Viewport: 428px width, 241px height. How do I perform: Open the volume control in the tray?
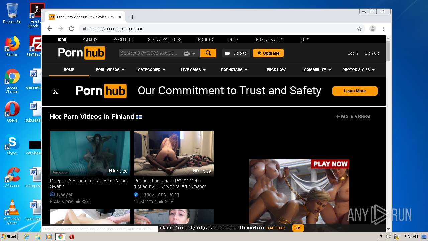pos(389,237)
